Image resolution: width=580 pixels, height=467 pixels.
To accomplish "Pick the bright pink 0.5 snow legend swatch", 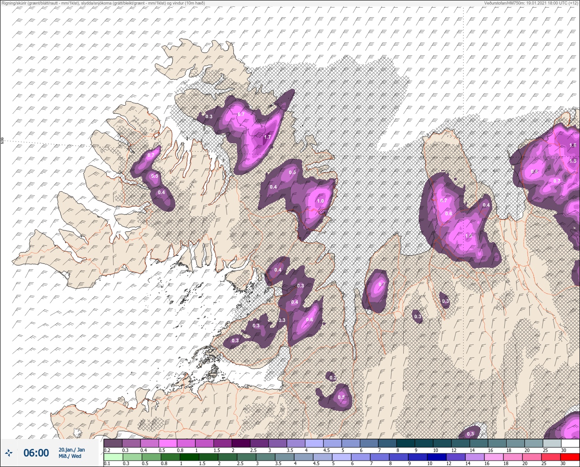I will click(168, 443).
